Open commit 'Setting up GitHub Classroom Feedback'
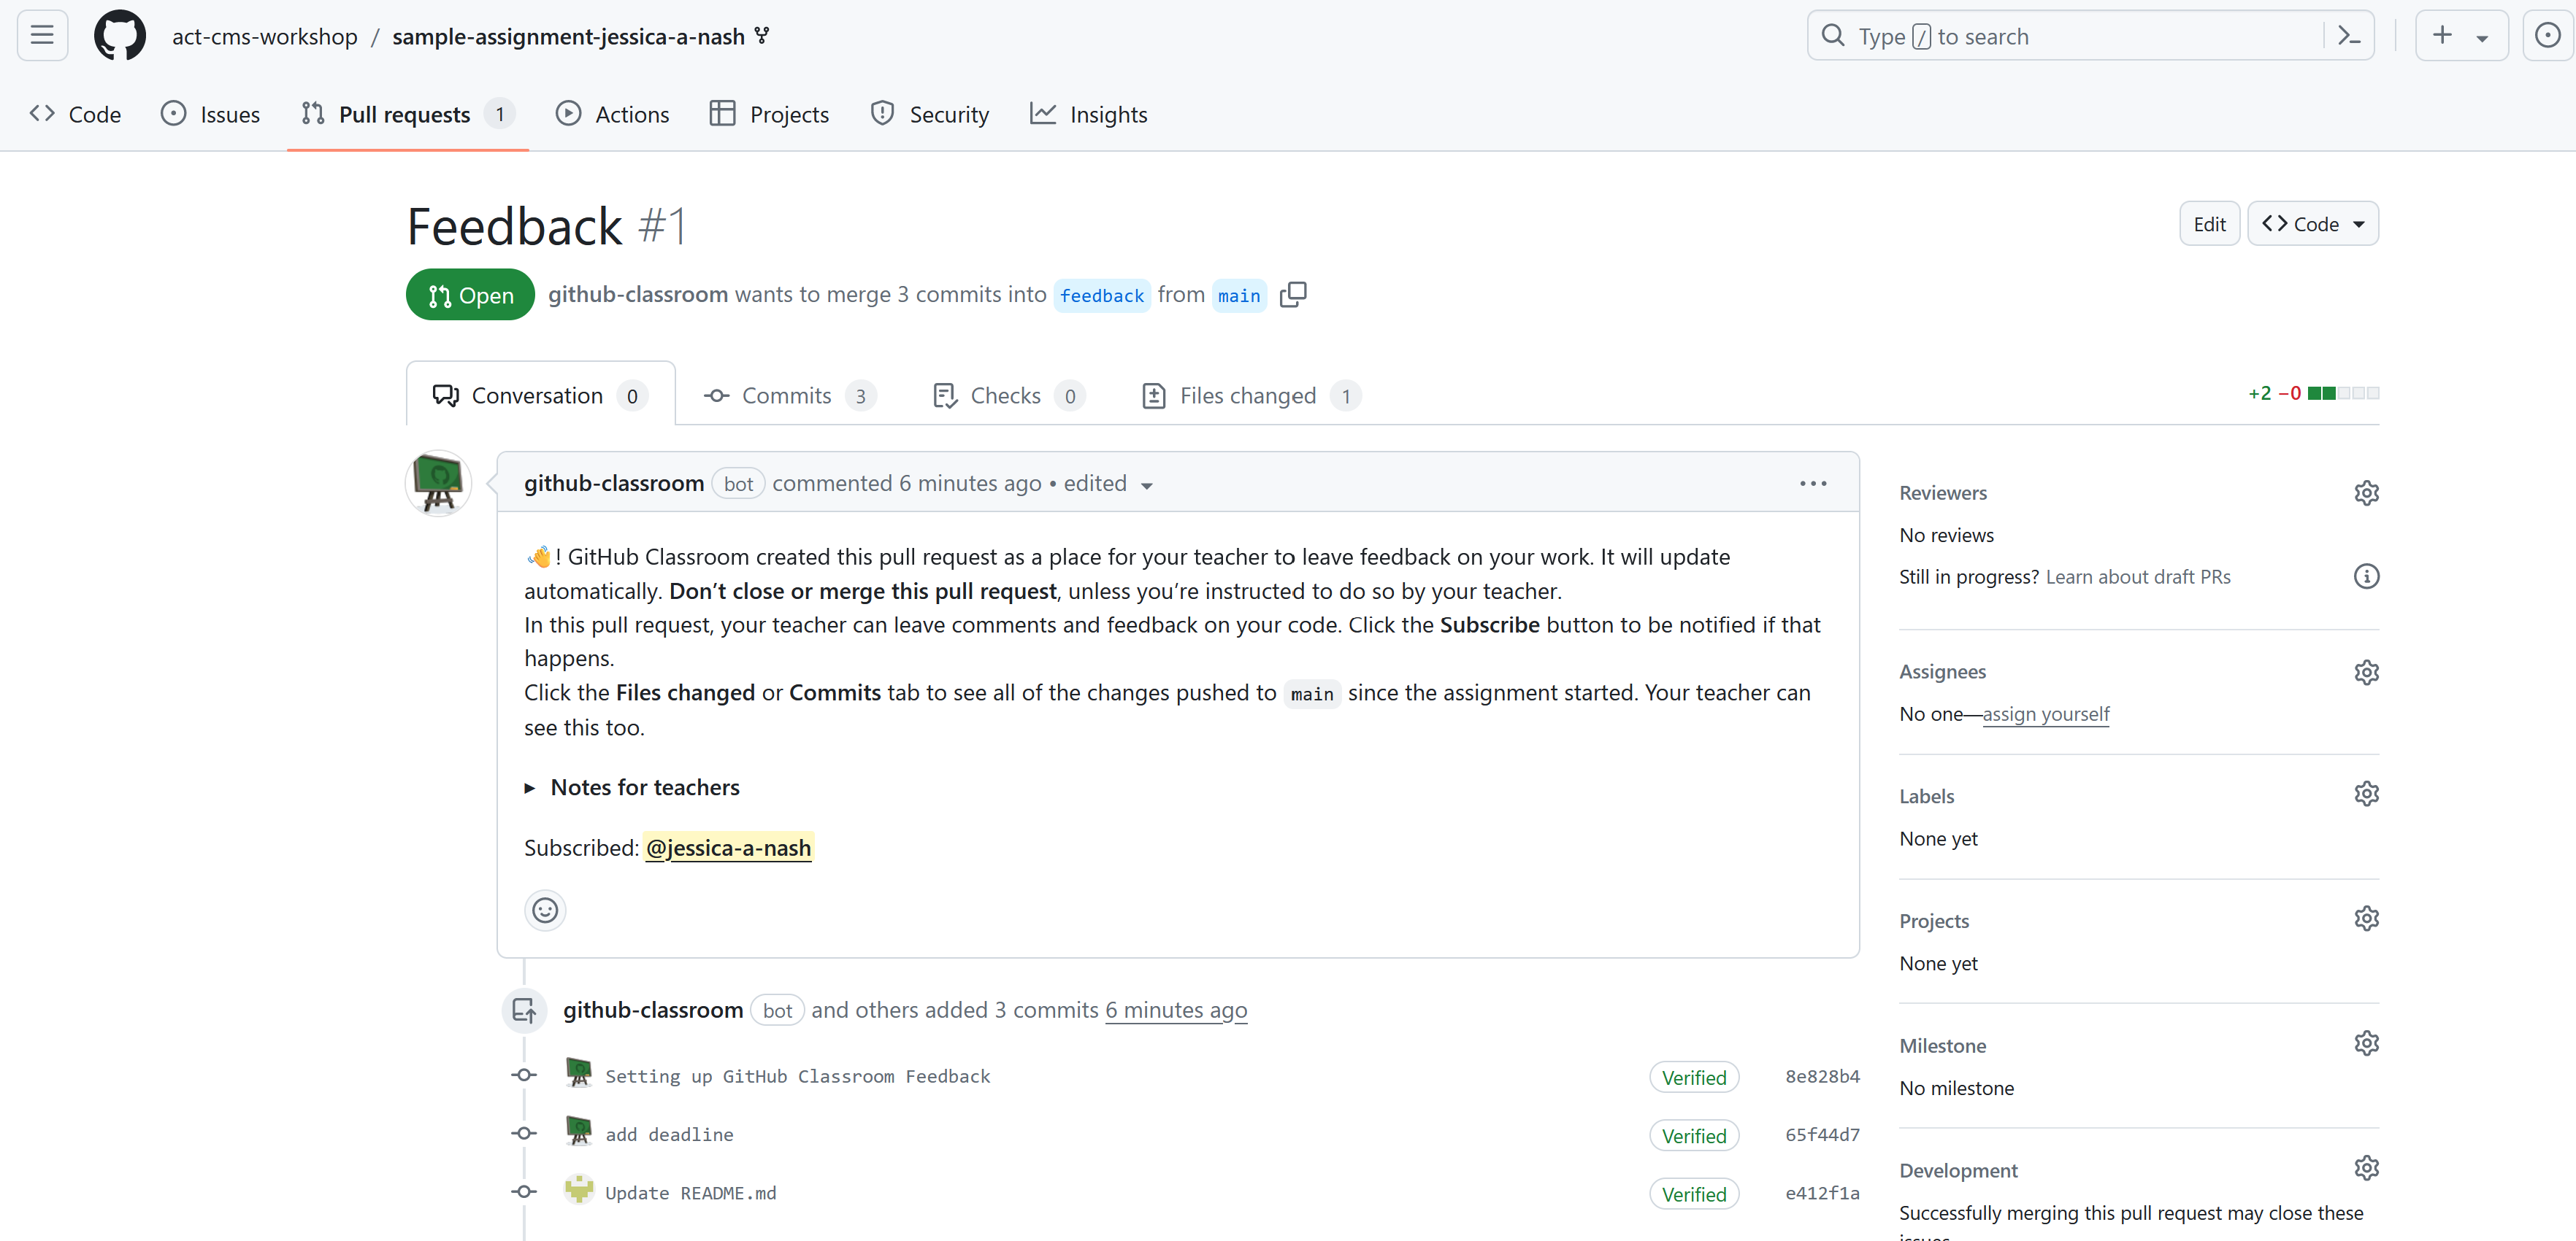 [798, 1076]
